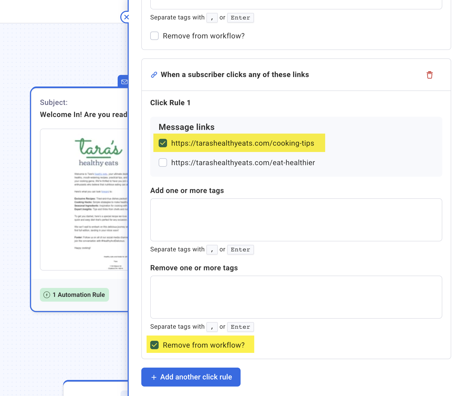This screenshot has width=457, height=396.
Task: Enable the upper Remove from workflow checkbox
Action: [x=154, y=36]
